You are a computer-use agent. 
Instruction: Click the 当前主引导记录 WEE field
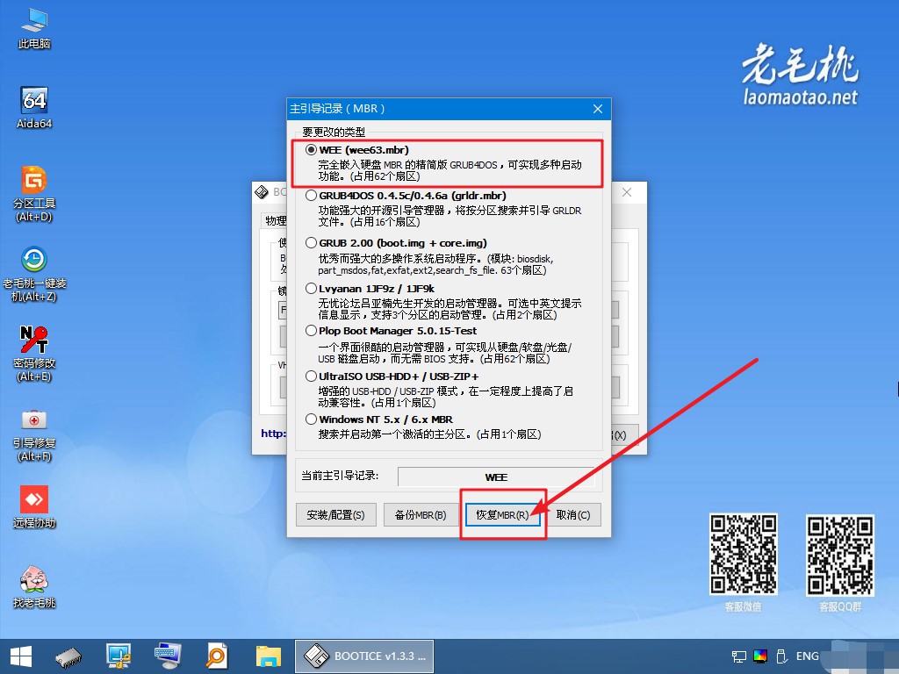497,477
